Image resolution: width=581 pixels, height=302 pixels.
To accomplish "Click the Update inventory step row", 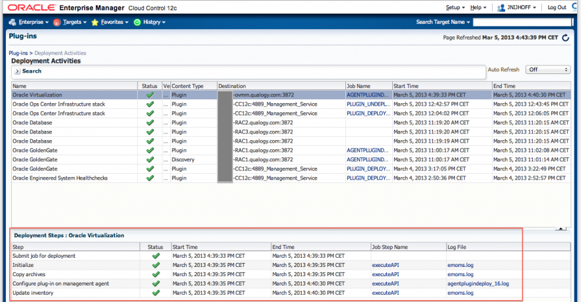I will (x=291, y=293).
